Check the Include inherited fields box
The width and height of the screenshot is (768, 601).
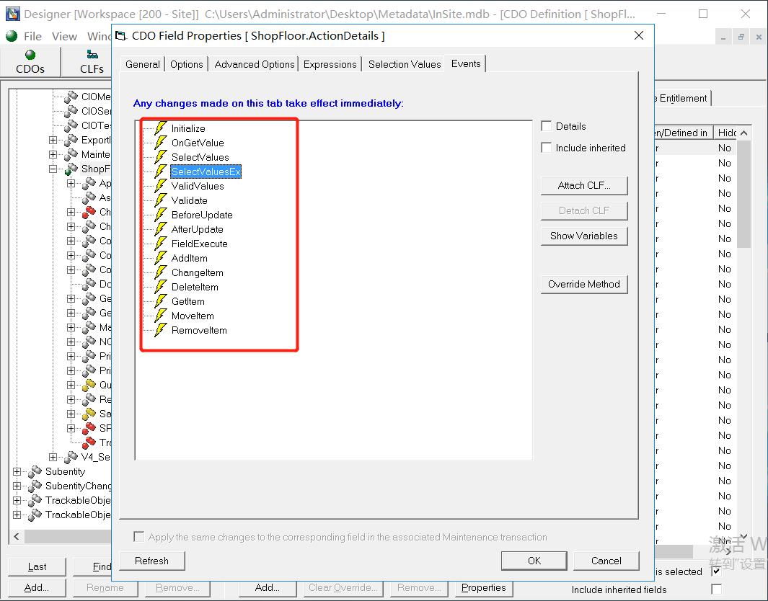pos(716,589)
